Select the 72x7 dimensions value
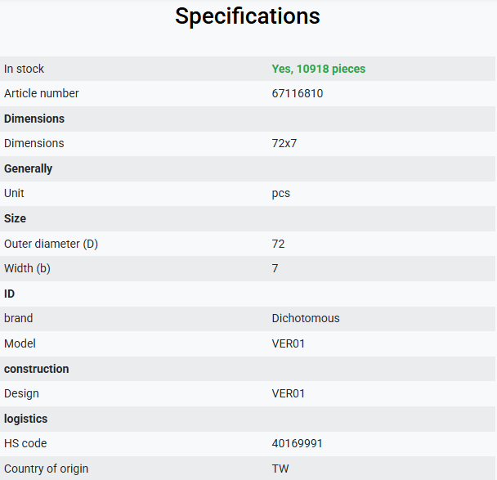 (x=284, y=143)
